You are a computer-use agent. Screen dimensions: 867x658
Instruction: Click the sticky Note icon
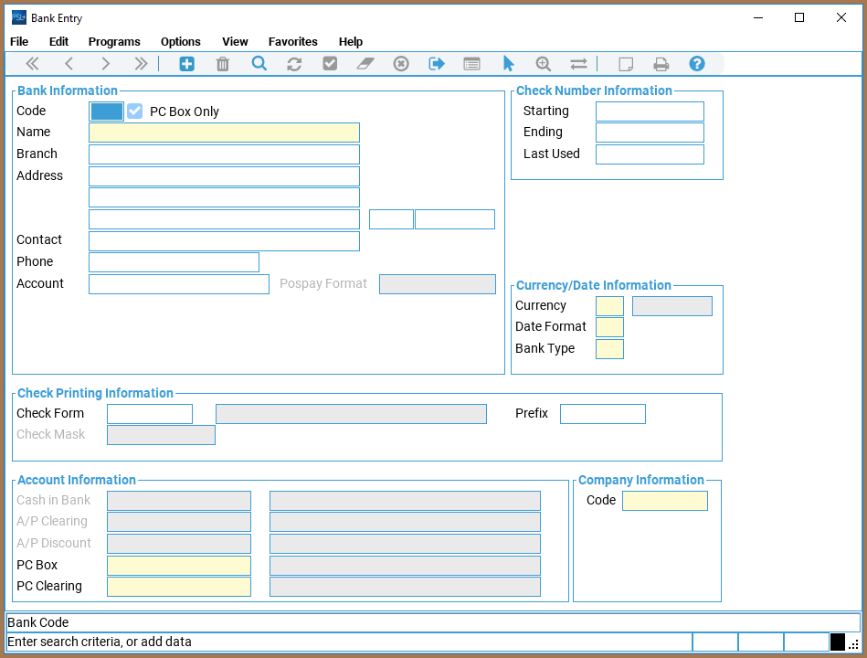[626, 64]
